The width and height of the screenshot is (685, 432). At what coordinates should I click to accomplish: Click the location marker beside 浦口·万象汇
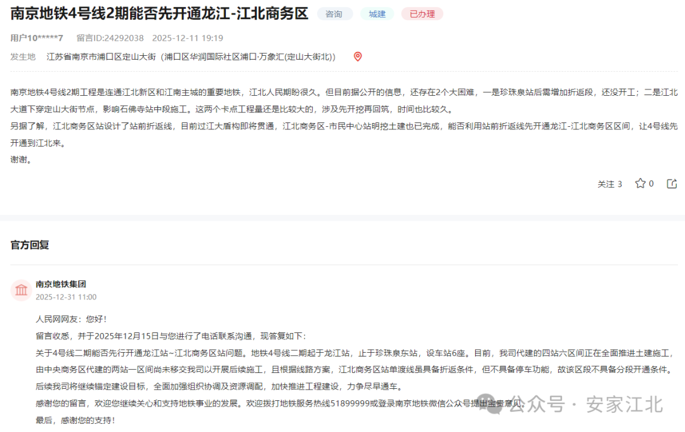[x=357, y=56]
